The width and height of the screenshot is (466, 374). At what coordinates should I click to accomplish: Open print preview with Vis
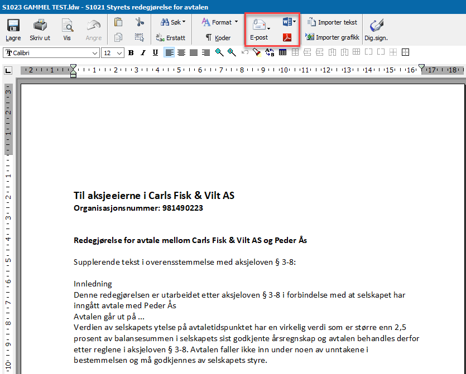[x=67, y=30]
